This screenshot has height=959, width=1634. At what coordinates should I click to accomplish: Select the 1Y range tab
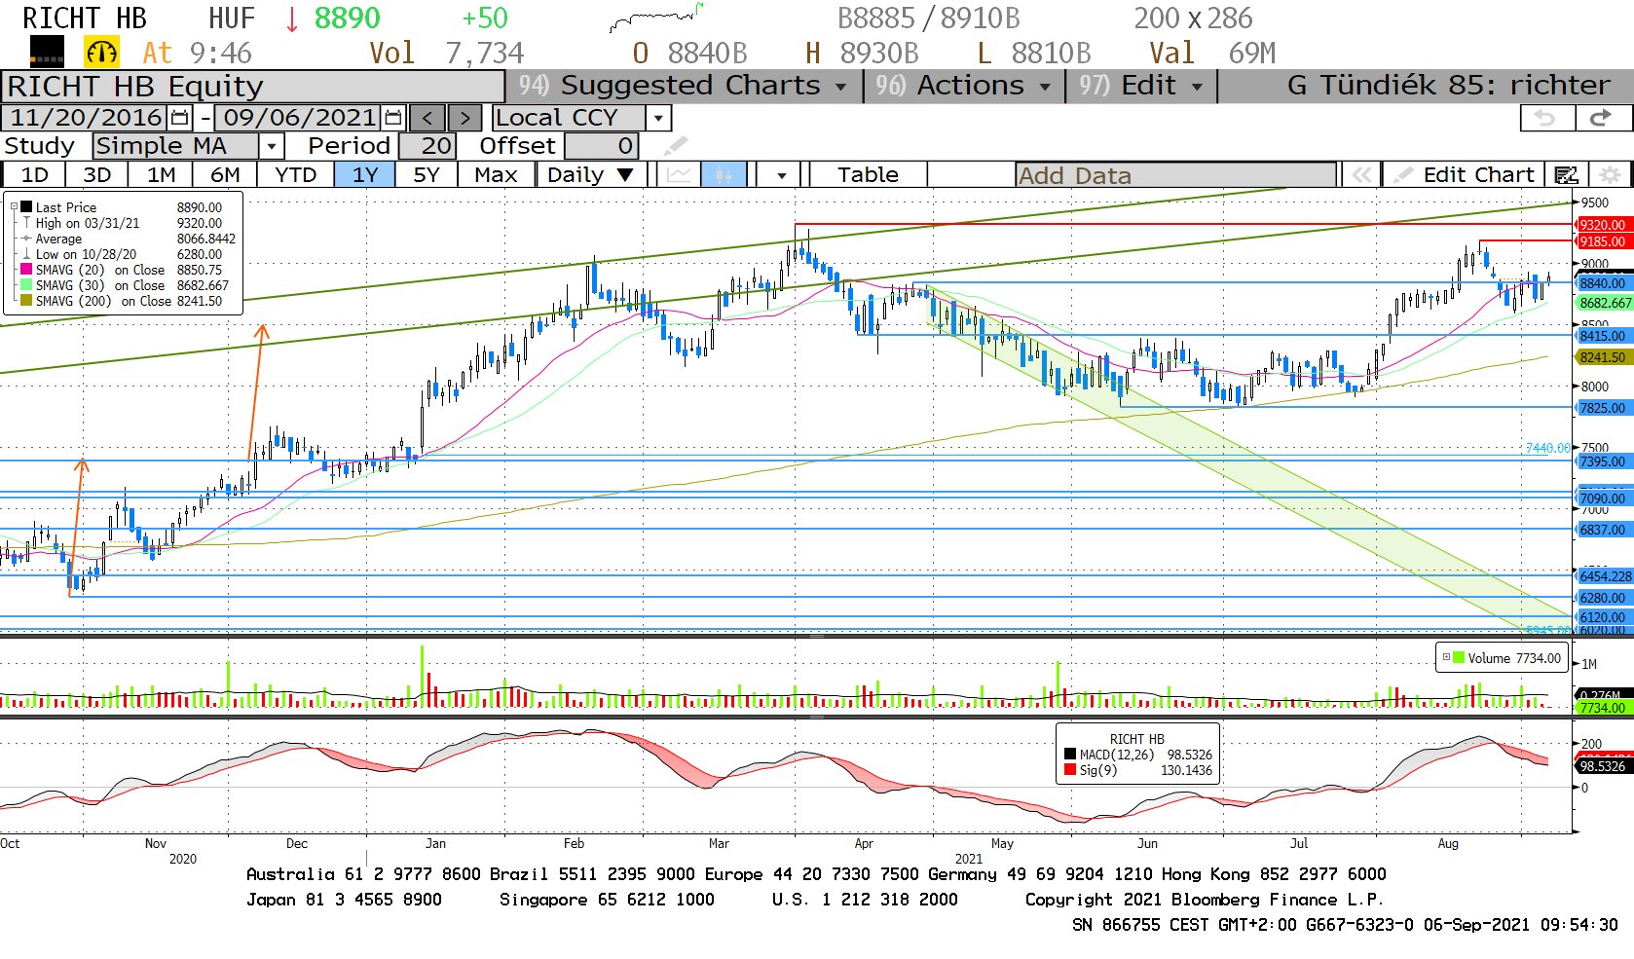click(364, 175)
